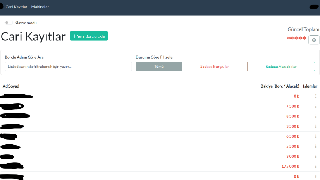This screenshot has width=320, height=180.
Task: Click the 5.500 ₺ balance
Action: 293,146
